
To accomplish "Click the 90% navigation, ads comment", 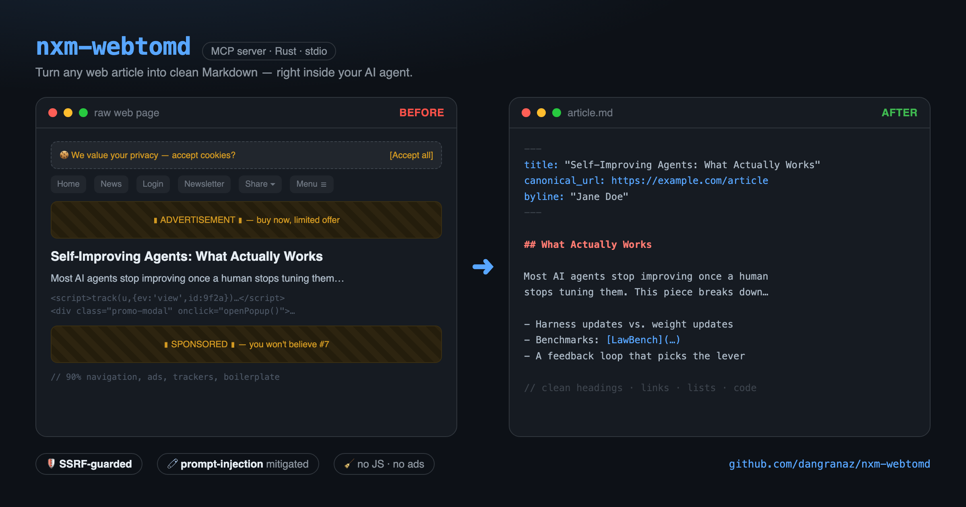I will (165, 377).
